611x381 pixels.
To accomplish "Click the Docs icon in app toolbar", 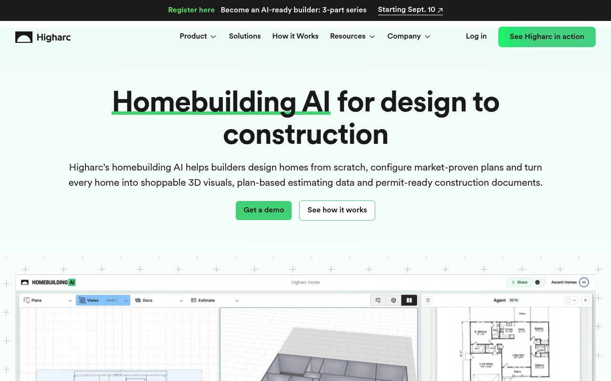I will click(138, 301).
